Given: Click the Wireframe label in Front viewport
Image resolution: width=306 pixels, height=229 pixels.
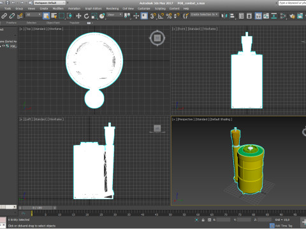Looking at the screenshot, I should point(210,29).
